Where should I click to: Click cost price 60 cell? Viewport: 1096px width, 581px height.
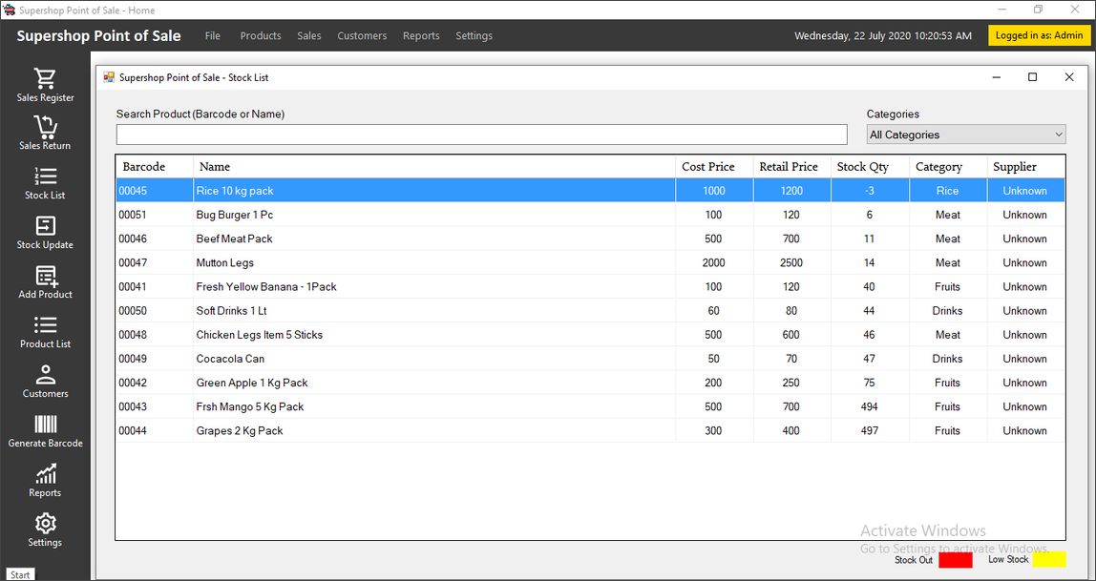pyautogui.click(x=714, y=311)
